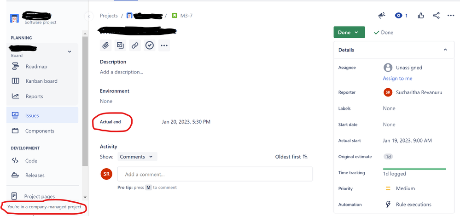
Task: Open the share issue icon
Action: pos(436,16)
